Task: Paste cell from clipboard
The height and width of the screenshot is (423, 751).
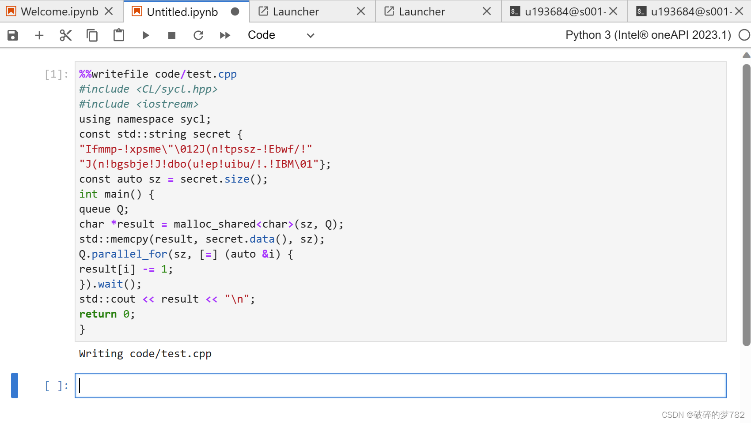Action: [119, 35]
